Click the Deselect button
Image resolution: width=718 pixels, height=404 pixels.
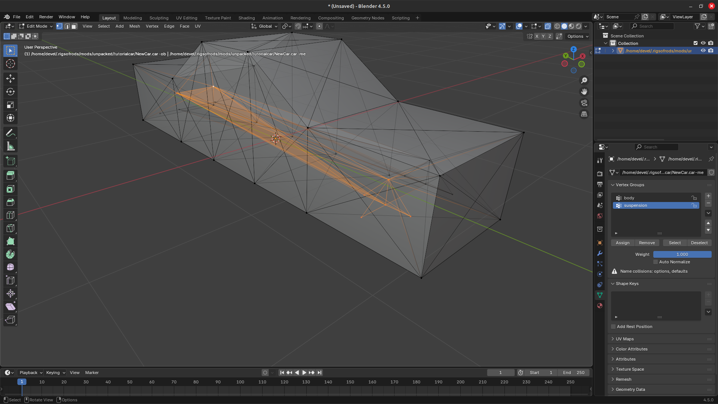699,243
